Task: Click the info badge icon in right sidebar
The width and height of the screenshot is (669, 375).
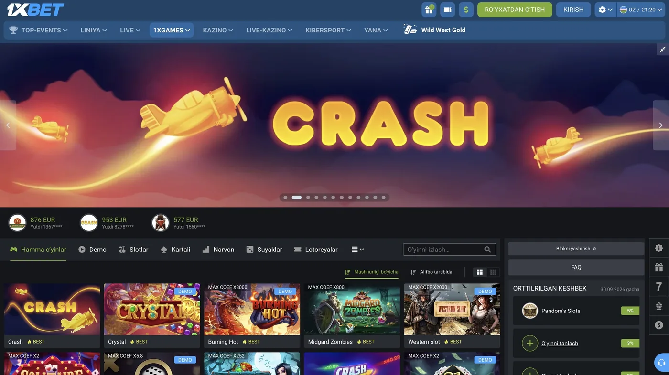Action: pos(659,248)
